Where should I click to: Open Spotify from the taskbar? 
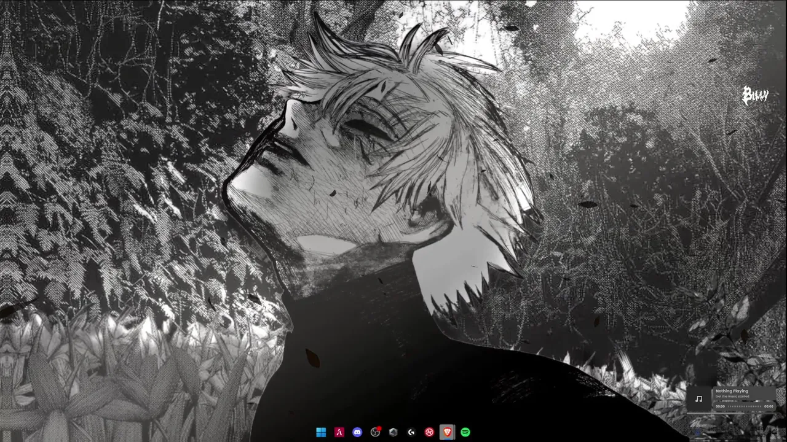(465, 432)
